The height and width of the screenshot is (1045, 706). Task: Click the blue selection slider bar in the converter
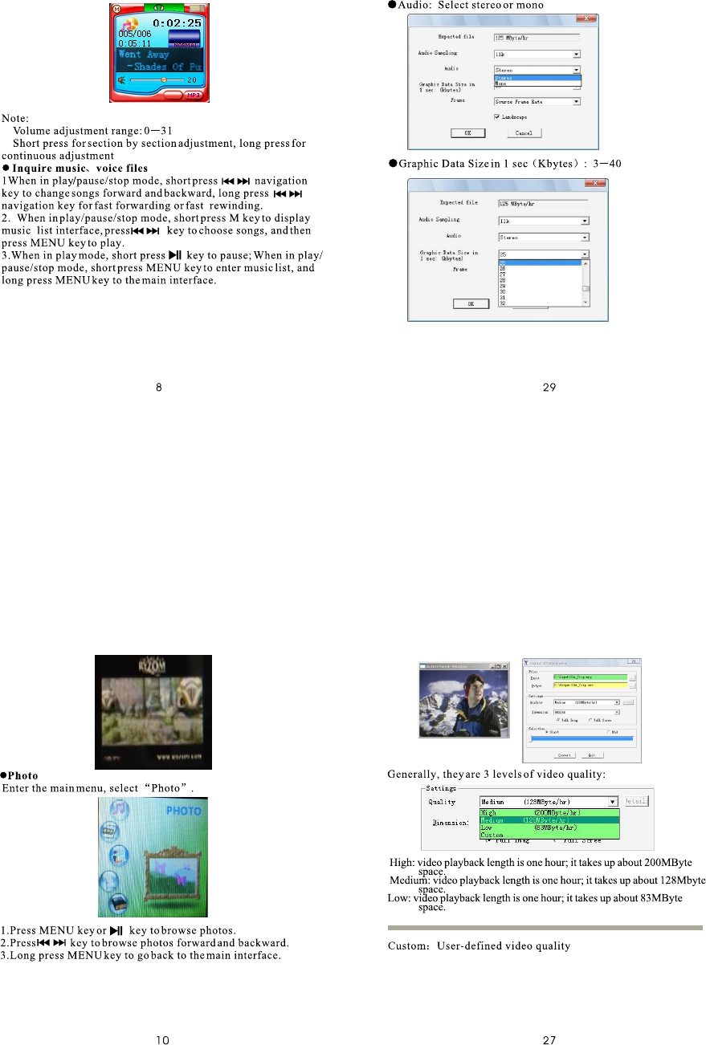click(x=582, y=738)
